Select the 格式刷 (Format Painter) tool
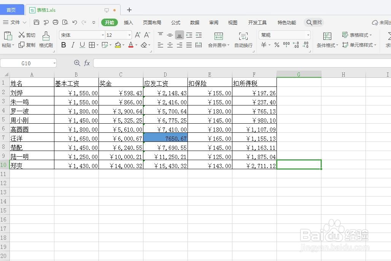 point(46,39)
